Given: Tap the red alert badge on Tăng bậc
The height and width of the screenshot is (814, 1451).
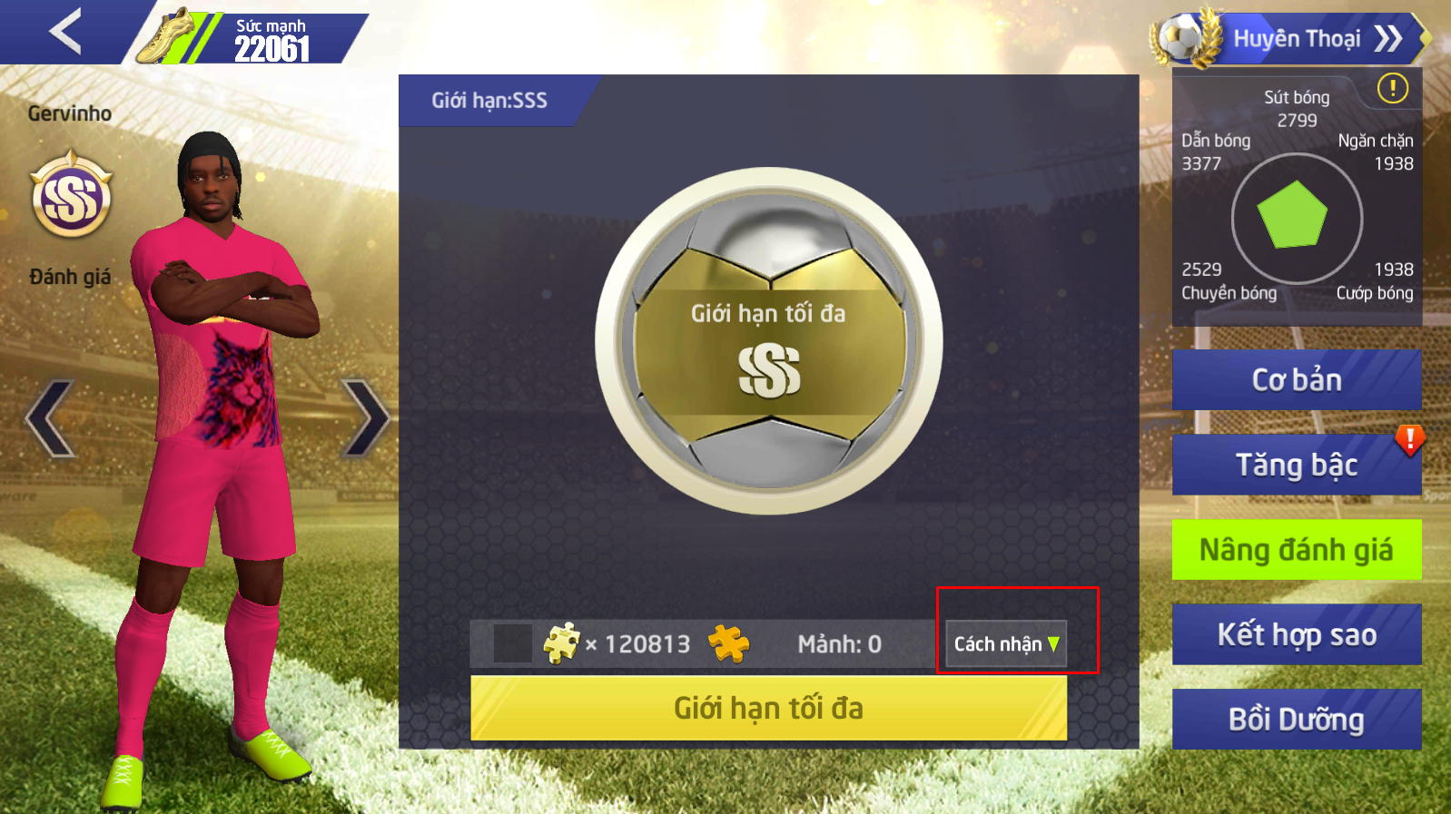Looking at the screenshot, I should (1409, 440).
